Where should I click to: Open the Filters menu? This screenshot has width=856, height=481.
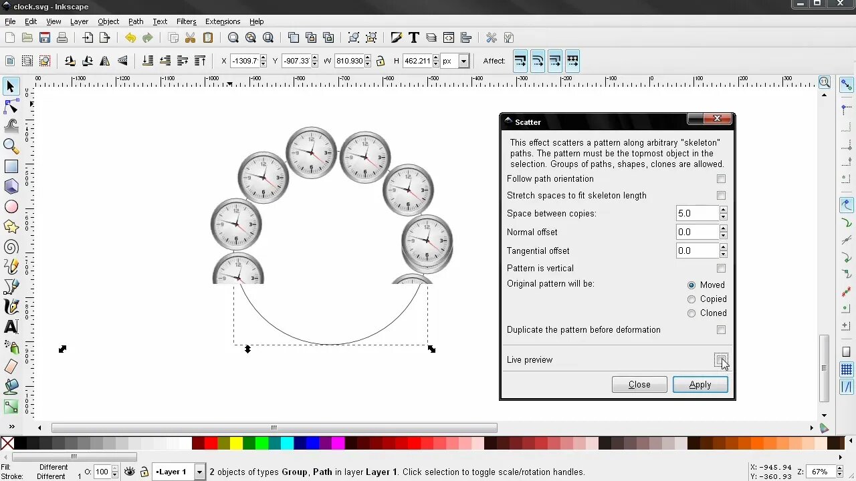[186, 21]
